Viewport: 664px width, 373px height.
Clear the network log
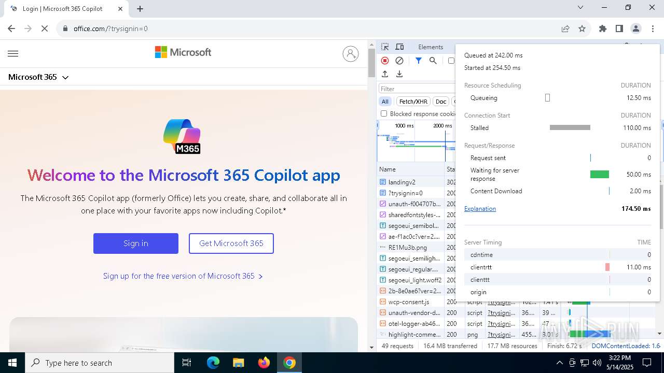399,61
